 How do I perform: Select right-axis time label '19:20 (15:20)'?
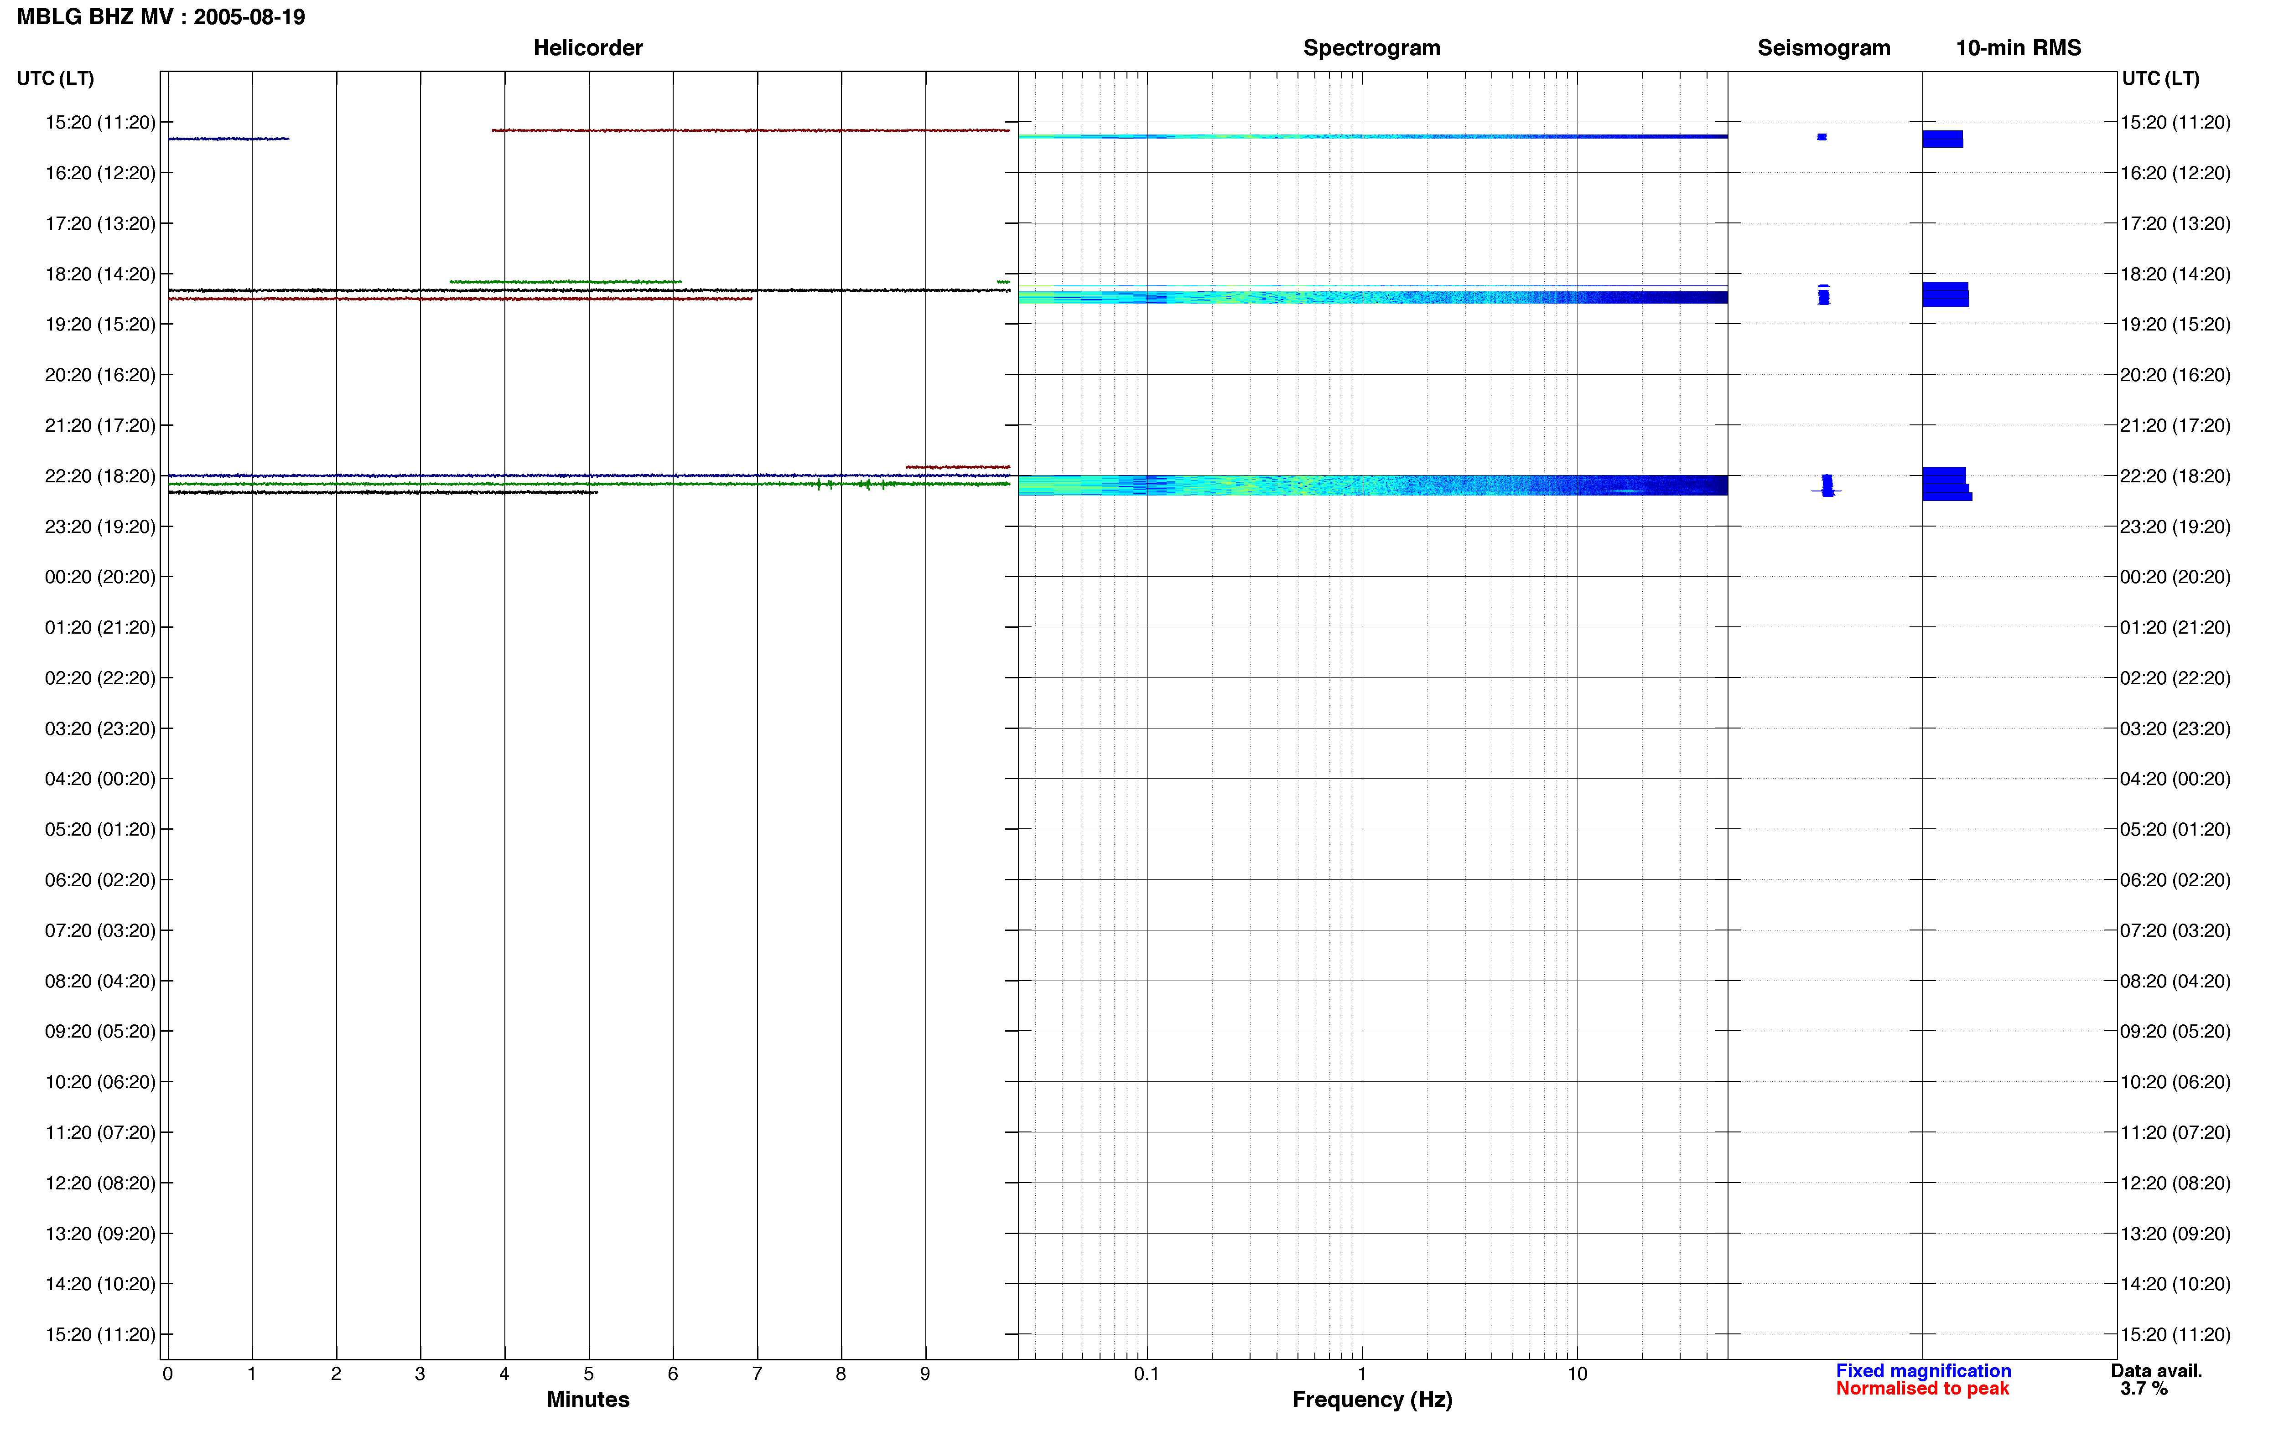[2175, 325]
